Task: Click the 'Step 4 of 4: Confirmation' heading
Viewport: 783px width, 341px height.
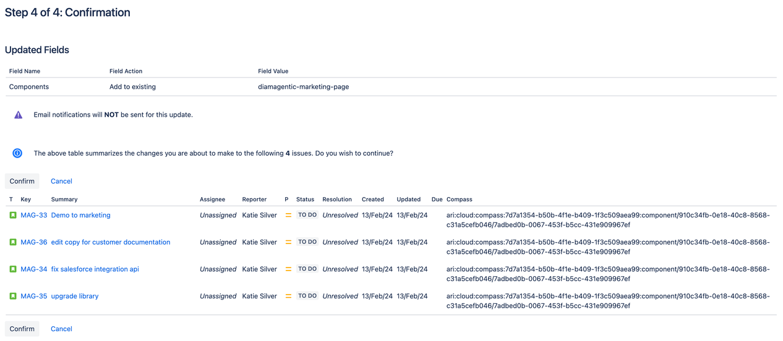Action: (x=67, y=12)
